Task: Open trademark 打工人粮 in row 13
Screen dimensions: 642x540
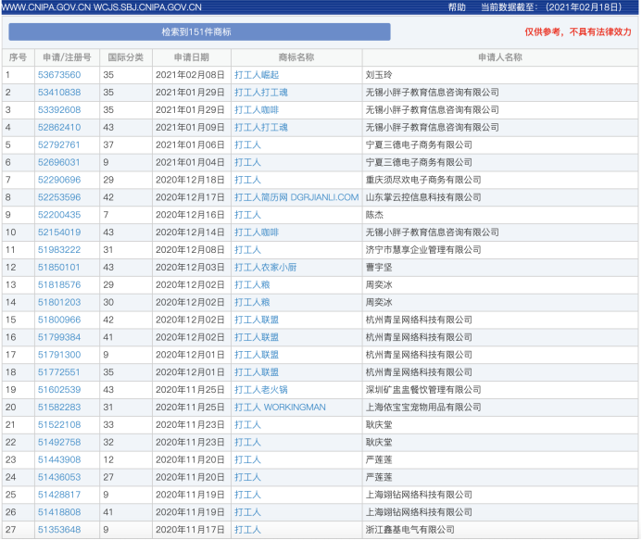Action: [252, 285]
